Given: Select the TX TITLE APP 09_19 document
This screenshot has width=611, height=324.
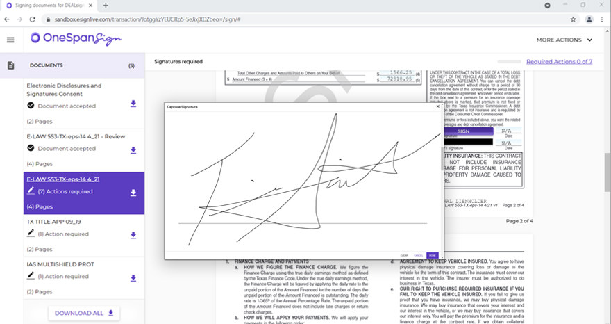Looking at the screenshot, I should [53, 222].
